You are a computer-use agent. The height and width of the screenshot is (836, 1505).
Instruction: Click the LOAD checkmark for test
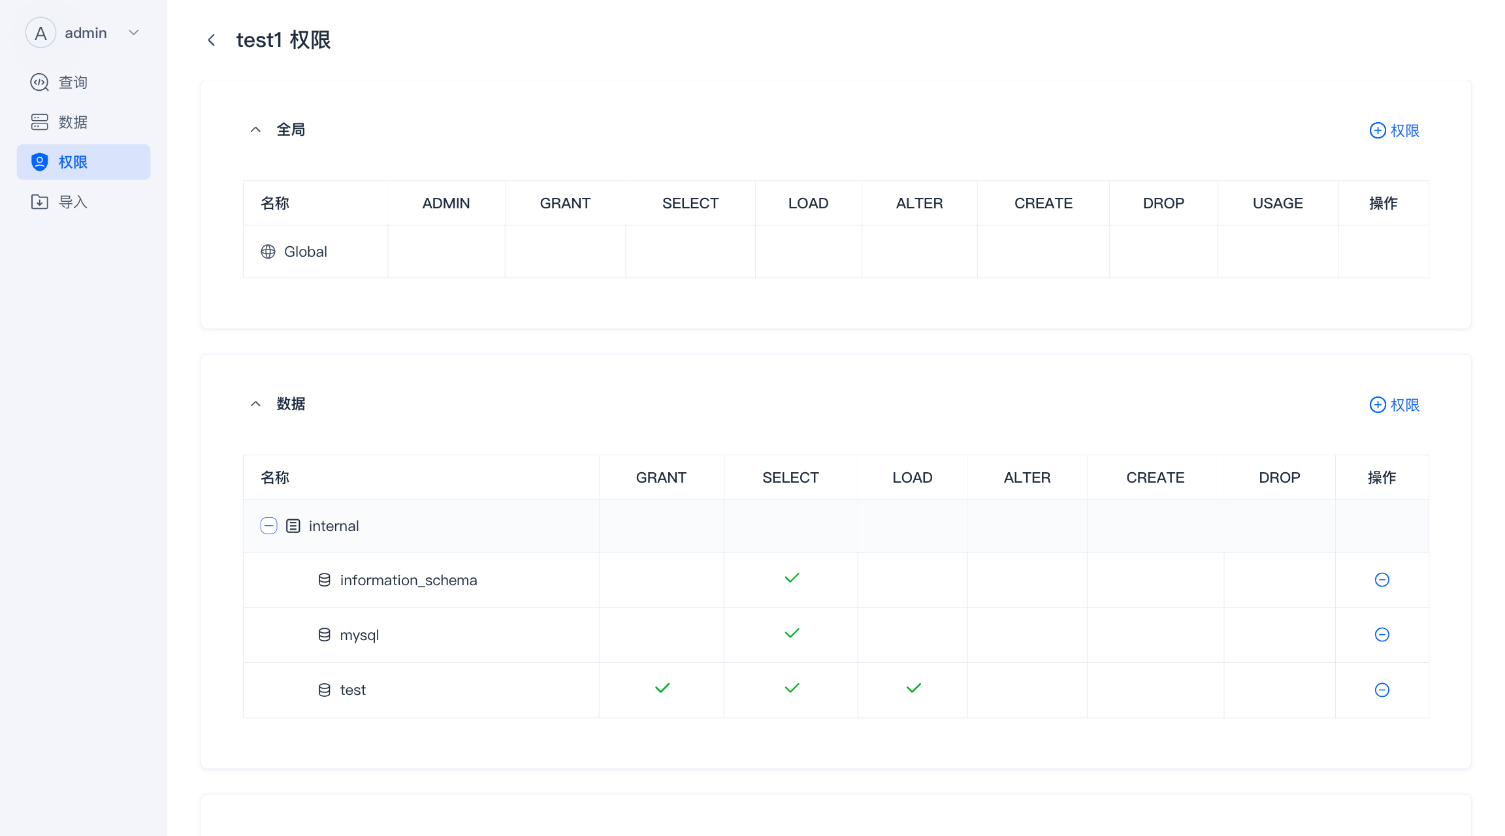tap(914, 688)
